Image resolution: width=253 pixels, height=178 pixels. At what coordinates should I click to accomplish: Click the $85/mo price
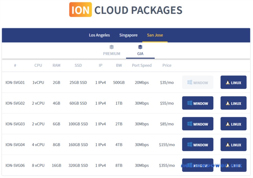pos(167,124)
